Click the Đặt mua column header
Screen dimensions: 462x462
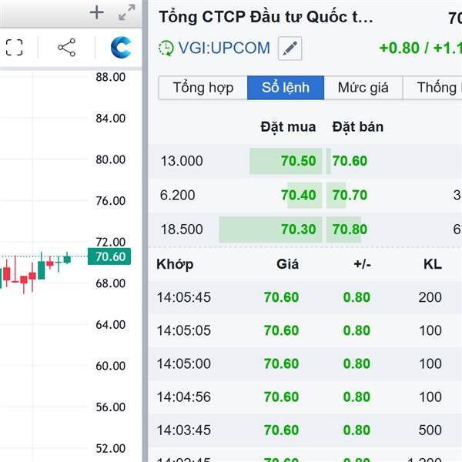pos(288,127)
